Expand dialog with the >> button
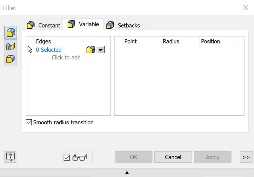This screenshot has width=254, height=177. click(x=246, y=157)
